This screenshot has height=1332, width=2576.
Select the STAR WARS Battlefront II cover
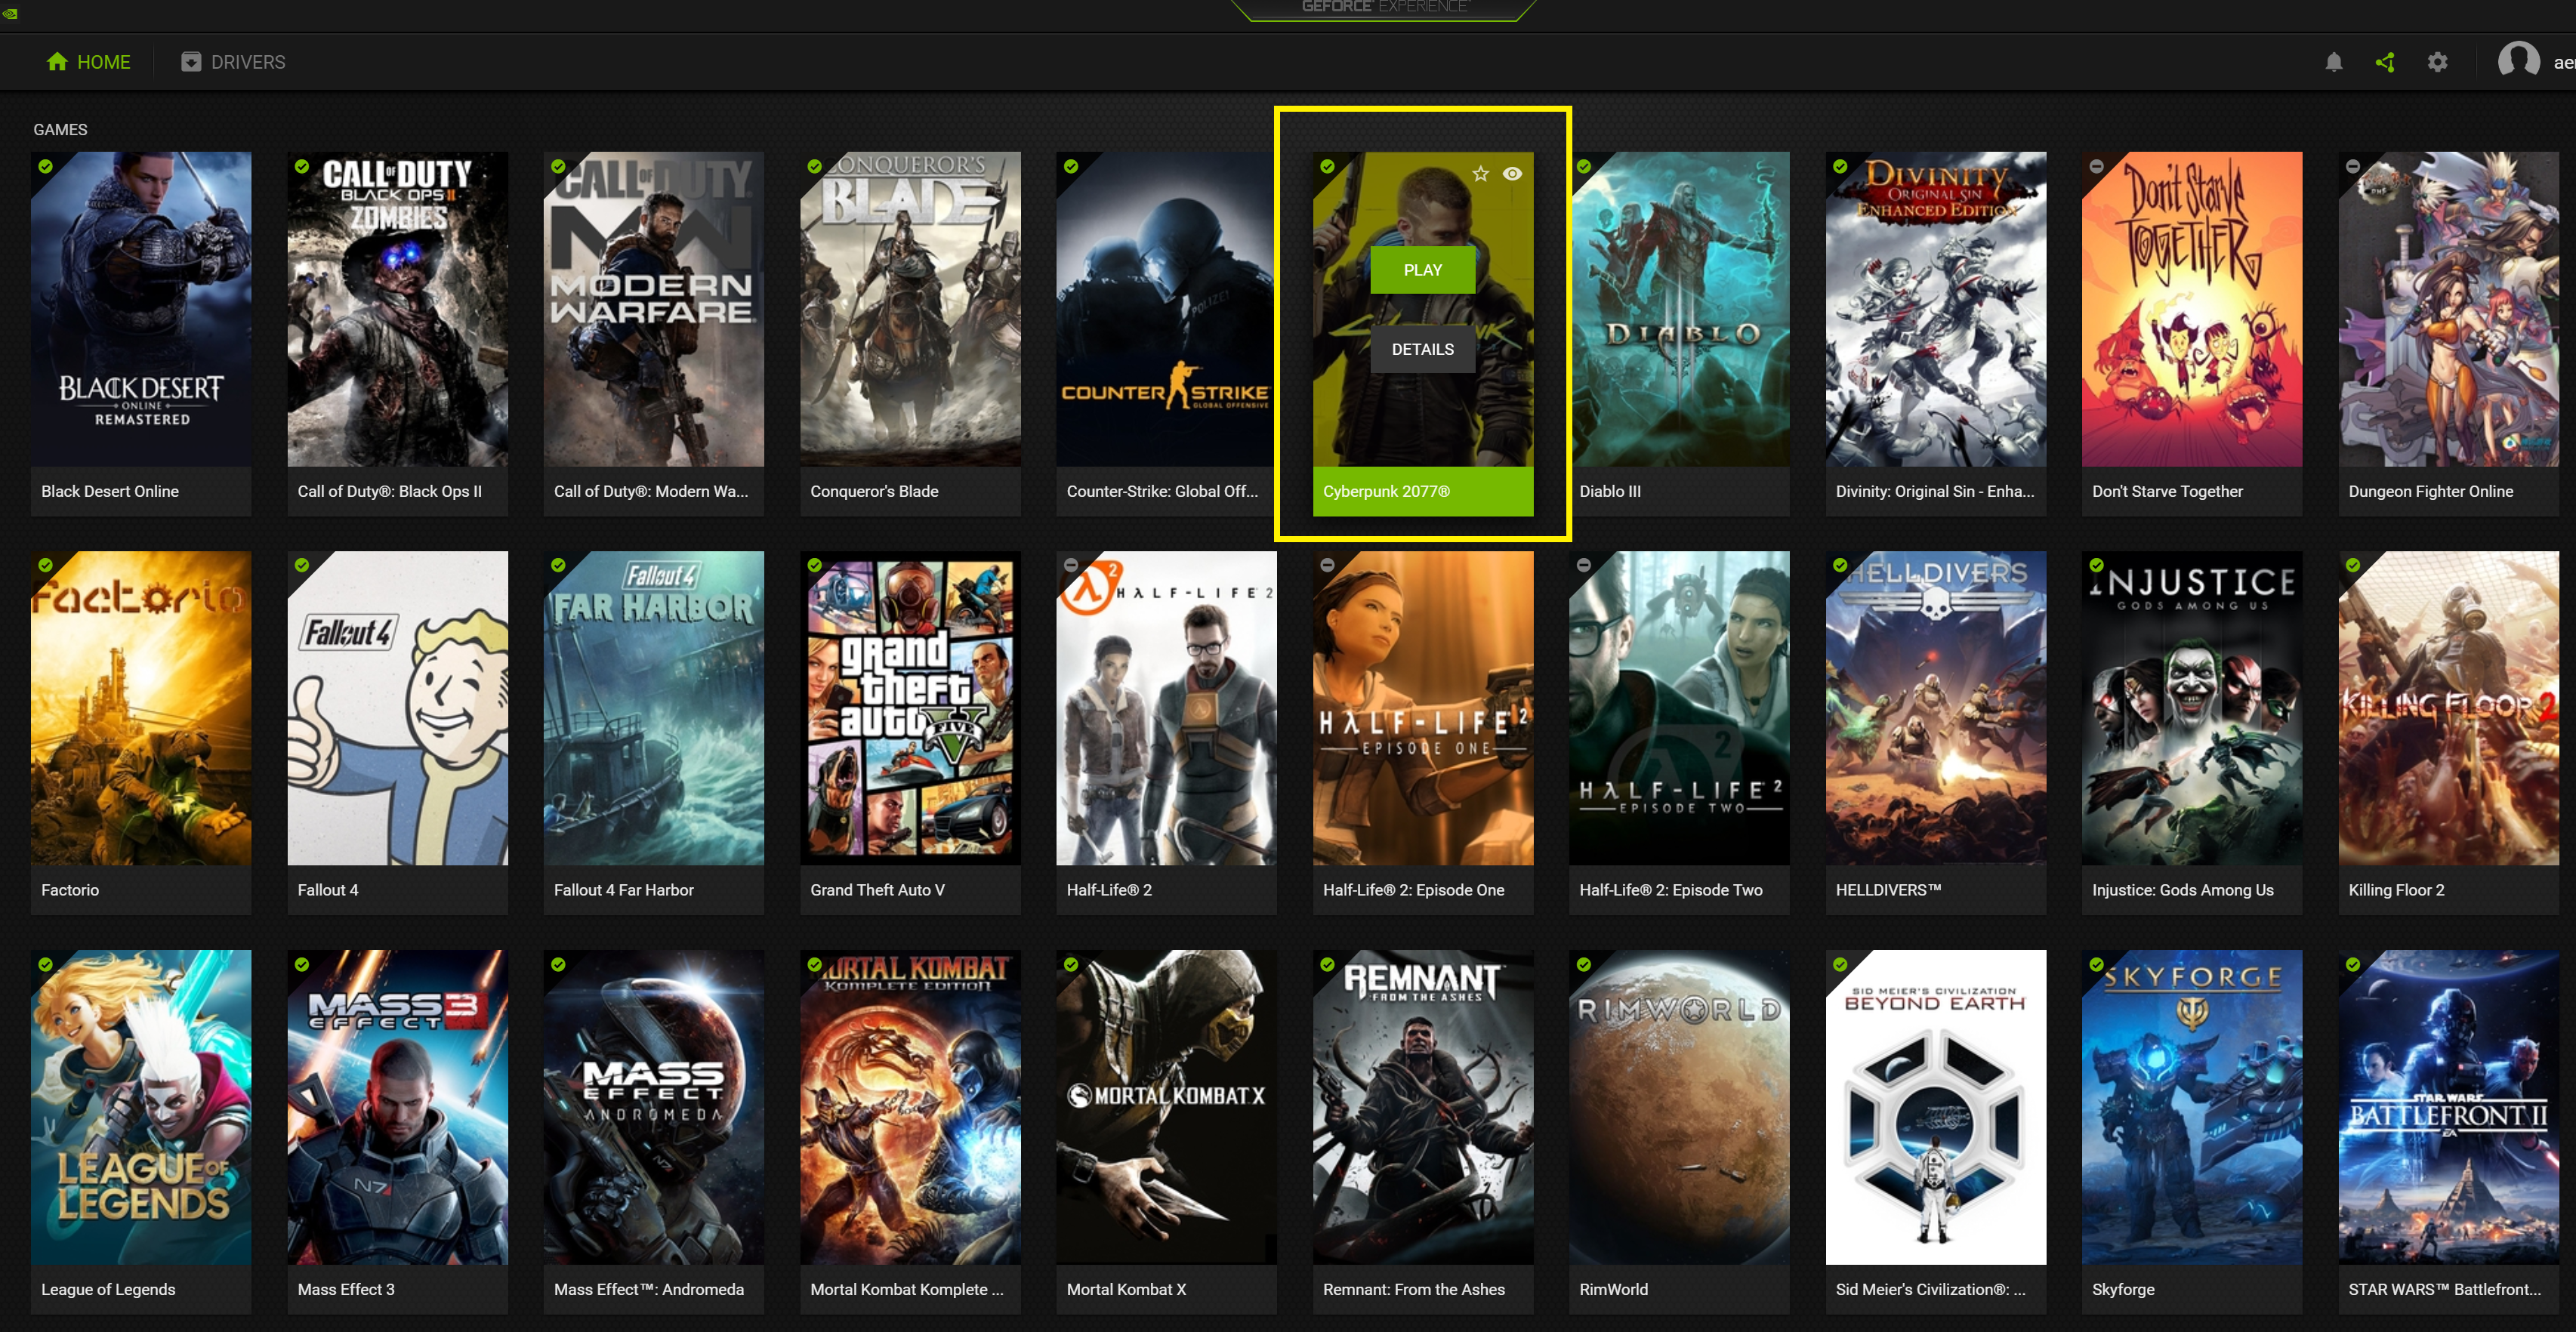(2448, 1107)
